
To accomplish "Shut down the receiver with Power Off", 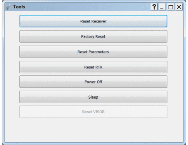I will click(x=93, y=82).
